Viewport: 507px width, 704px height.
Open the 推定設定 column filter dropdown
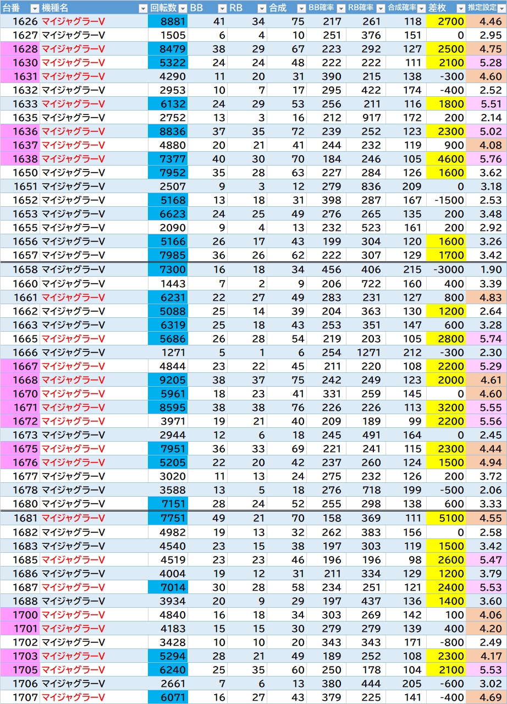coord(500,8)
